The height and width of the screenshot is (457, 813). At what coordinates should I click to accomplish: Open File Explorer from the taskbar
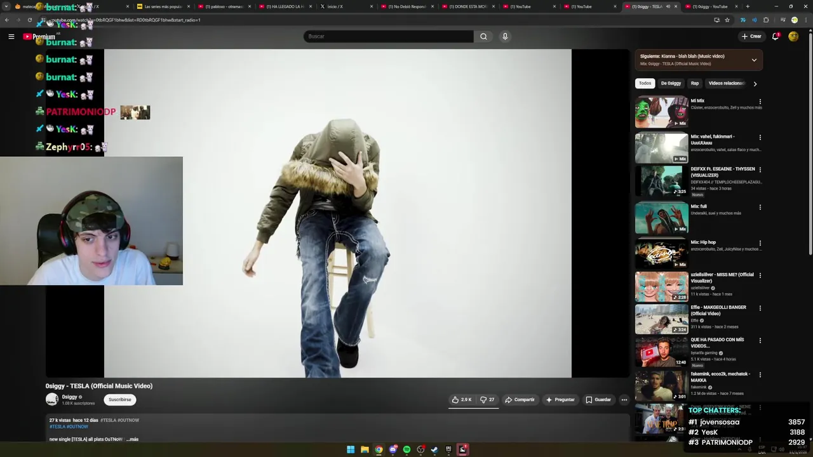365,449
